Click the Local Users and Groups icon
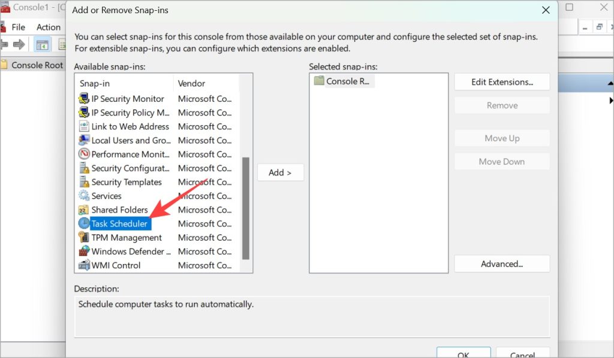614x358 pixels. pyautogui.click(x=84, y=140)
